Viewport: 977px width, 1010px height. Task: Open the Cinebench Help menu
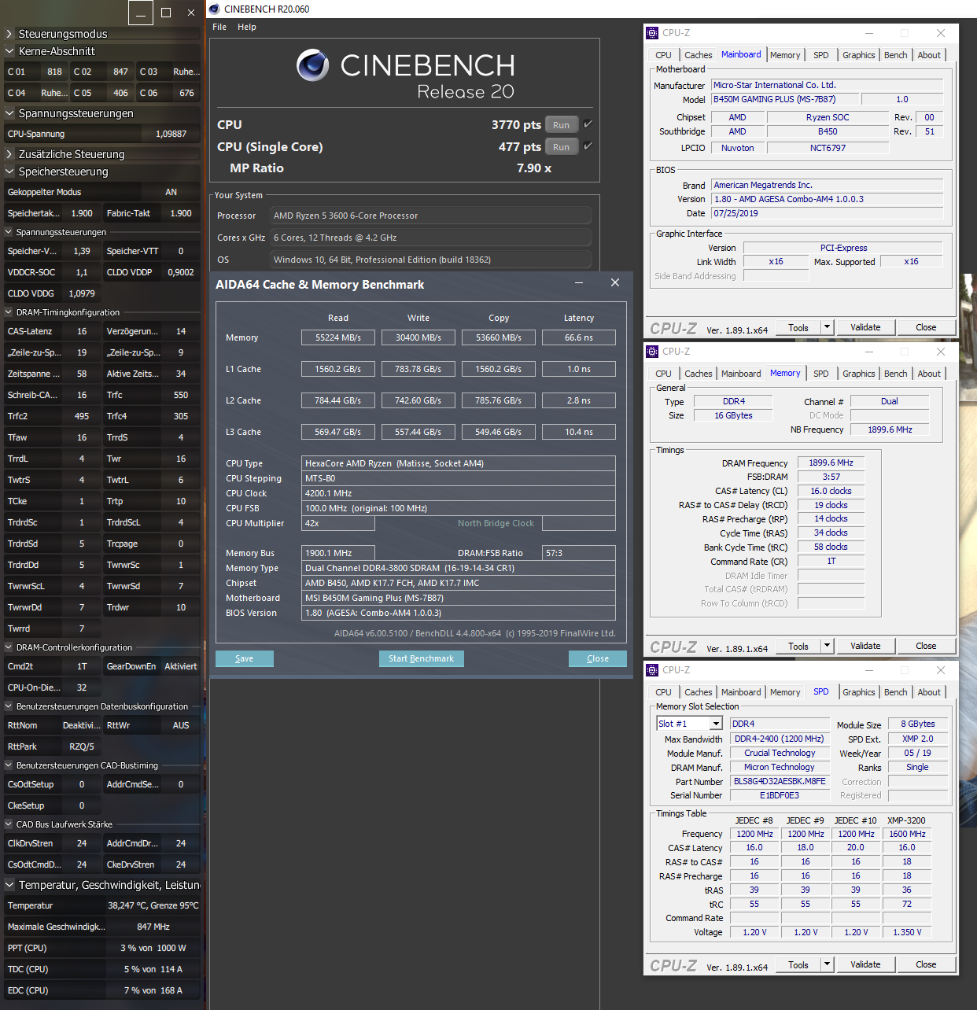247,27
